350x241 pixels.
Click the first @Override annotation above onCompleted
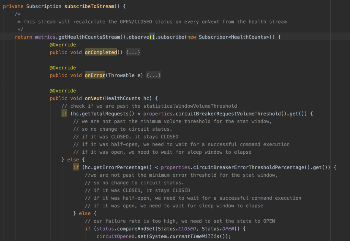pyautogui.click(x=63, y=45)
